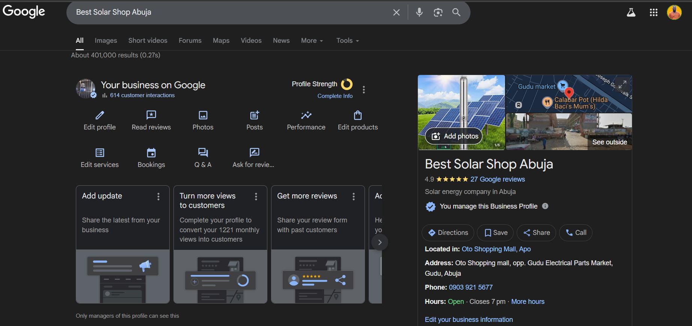Click the Profile Strength progress ring
692x326 pixels.
tap(347, 84)
